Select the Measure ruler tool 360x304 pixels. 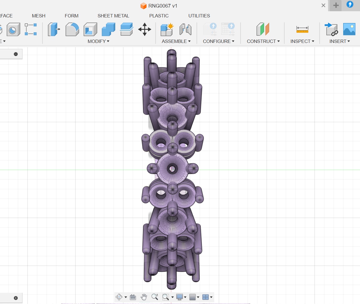coord(302,29)
